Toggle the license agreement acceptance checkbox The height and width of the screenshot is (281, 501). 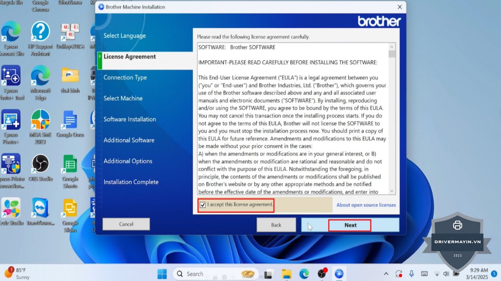click(203, 205)
